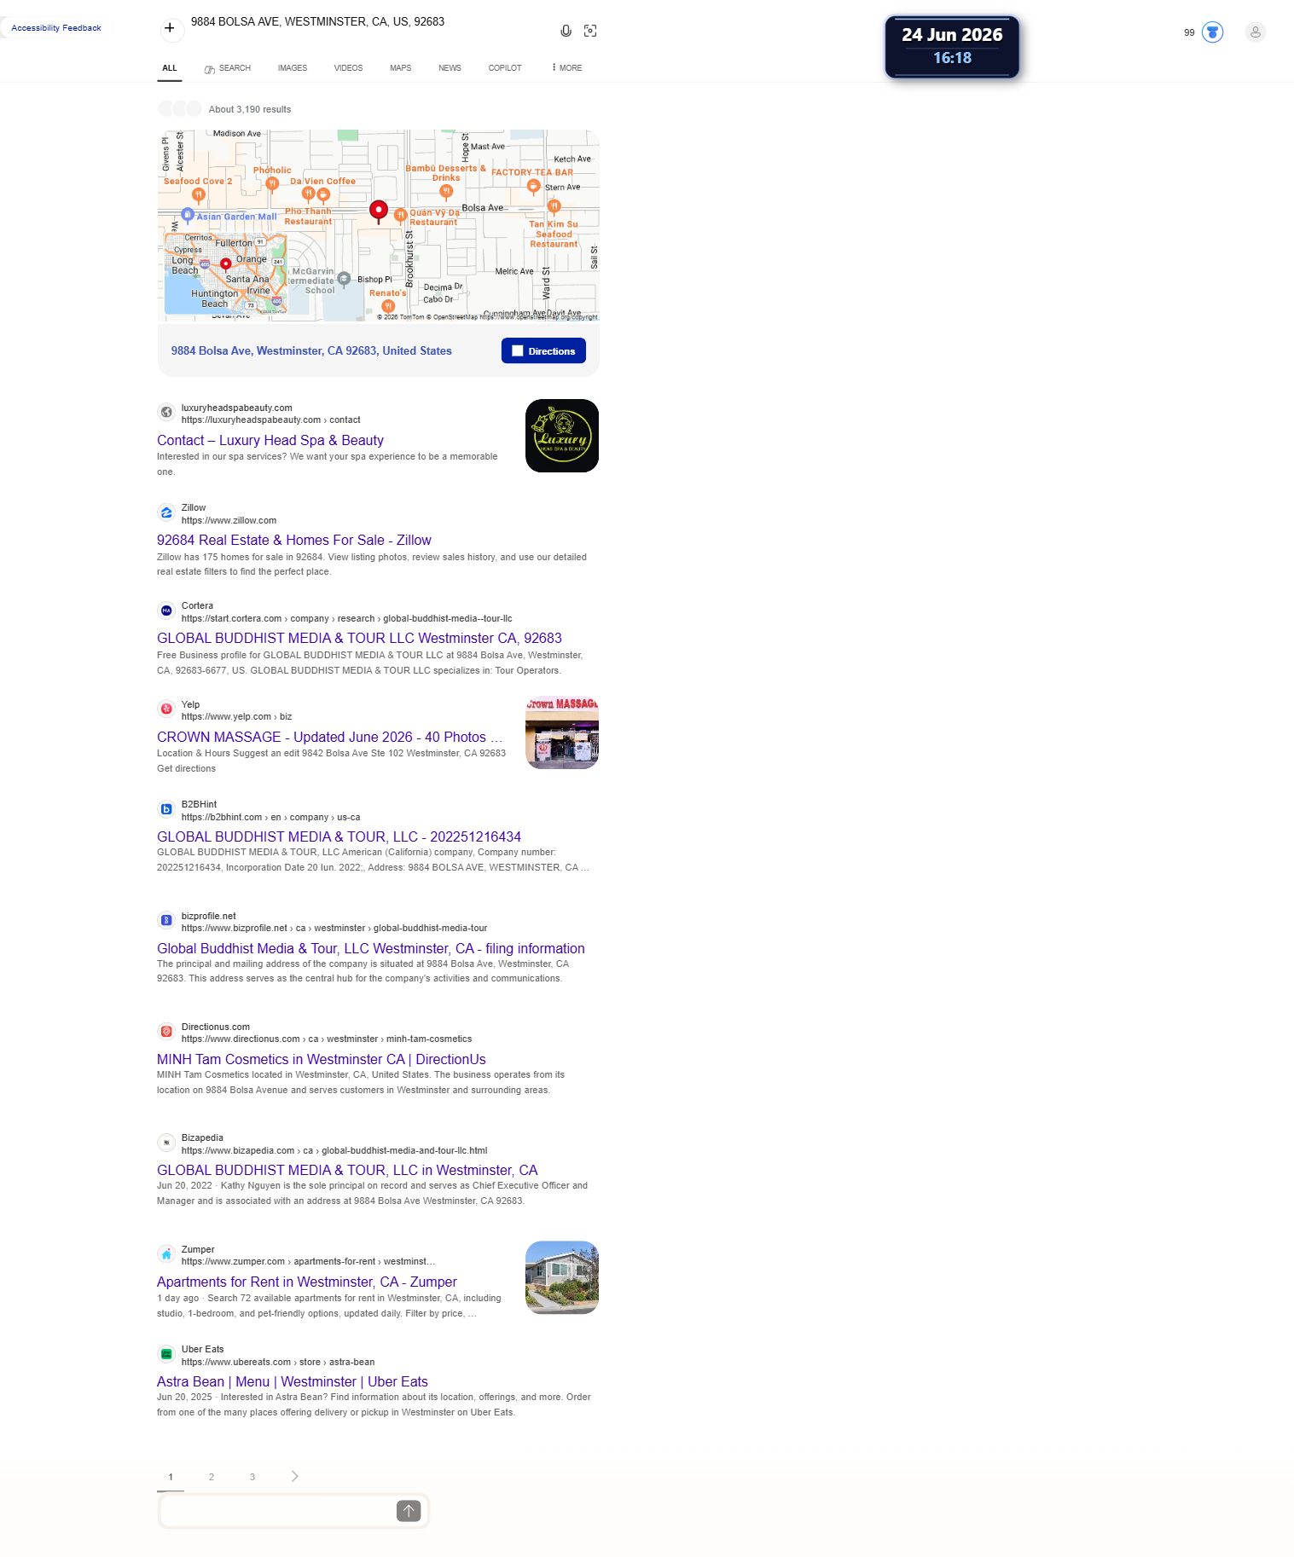Open 92684 Real Estate Zillow result
This screenshot has height=1557, width=1294.
[294, 541]
